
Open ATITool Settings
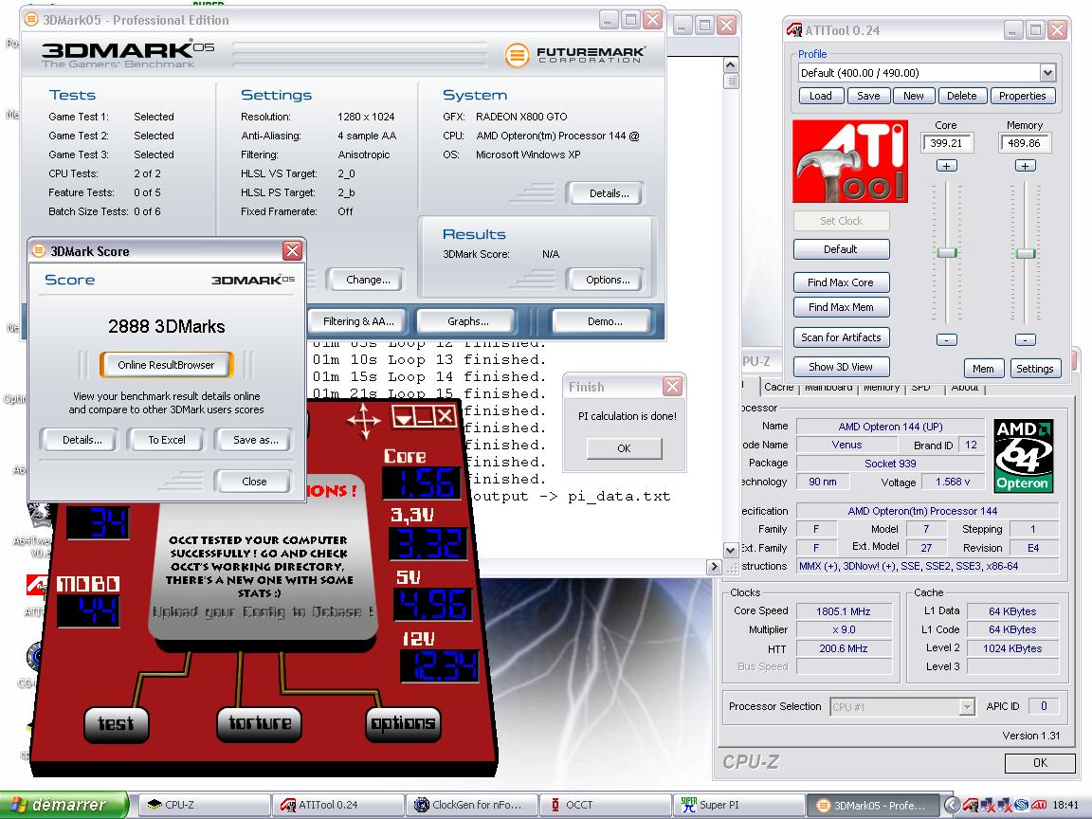(1035, 369)
